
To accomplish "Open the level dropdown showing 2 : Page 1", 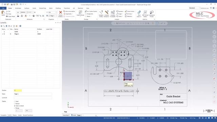I will point(56,16).
